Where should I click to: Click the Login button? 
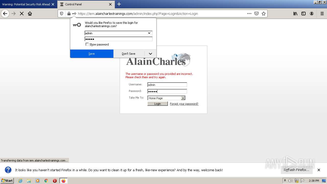158,104
